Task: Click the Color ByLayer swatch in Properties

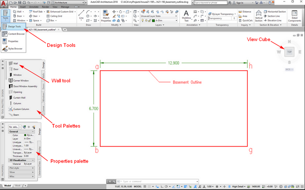Action: tap(25, 135)
